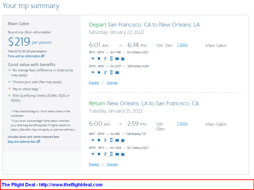Click Change for the departing flight
The height and width of the screenshot is (190, 254).
112,83
